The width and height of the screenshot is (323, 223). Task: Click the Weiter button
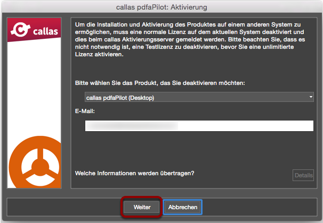pyautogui.click(x=142, y=207)
